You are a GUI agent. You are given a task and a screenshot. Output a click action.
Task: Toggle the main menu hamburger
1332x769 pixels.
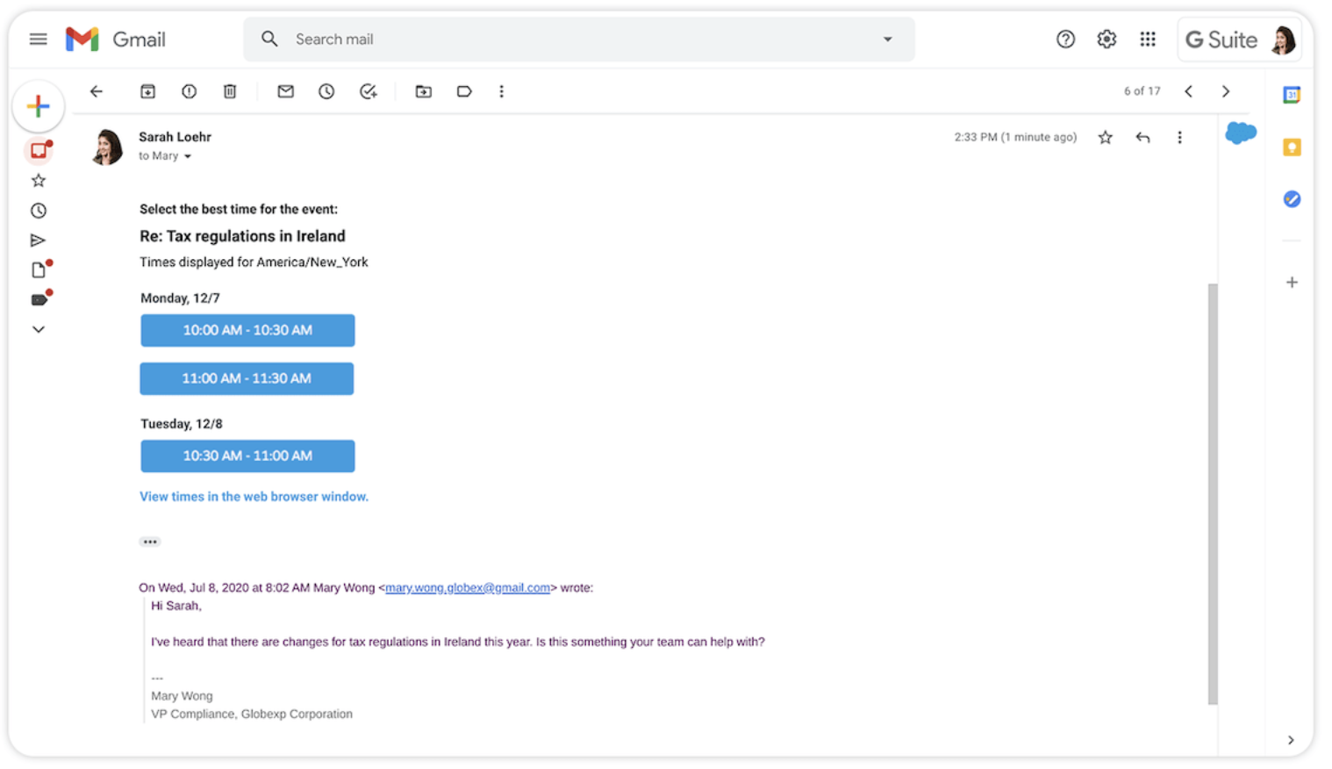click(x=38, y=40)
